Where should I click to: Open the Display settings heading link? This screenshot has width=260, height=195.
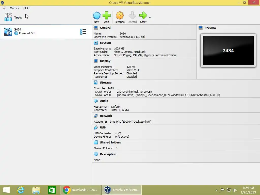point(105,61)
